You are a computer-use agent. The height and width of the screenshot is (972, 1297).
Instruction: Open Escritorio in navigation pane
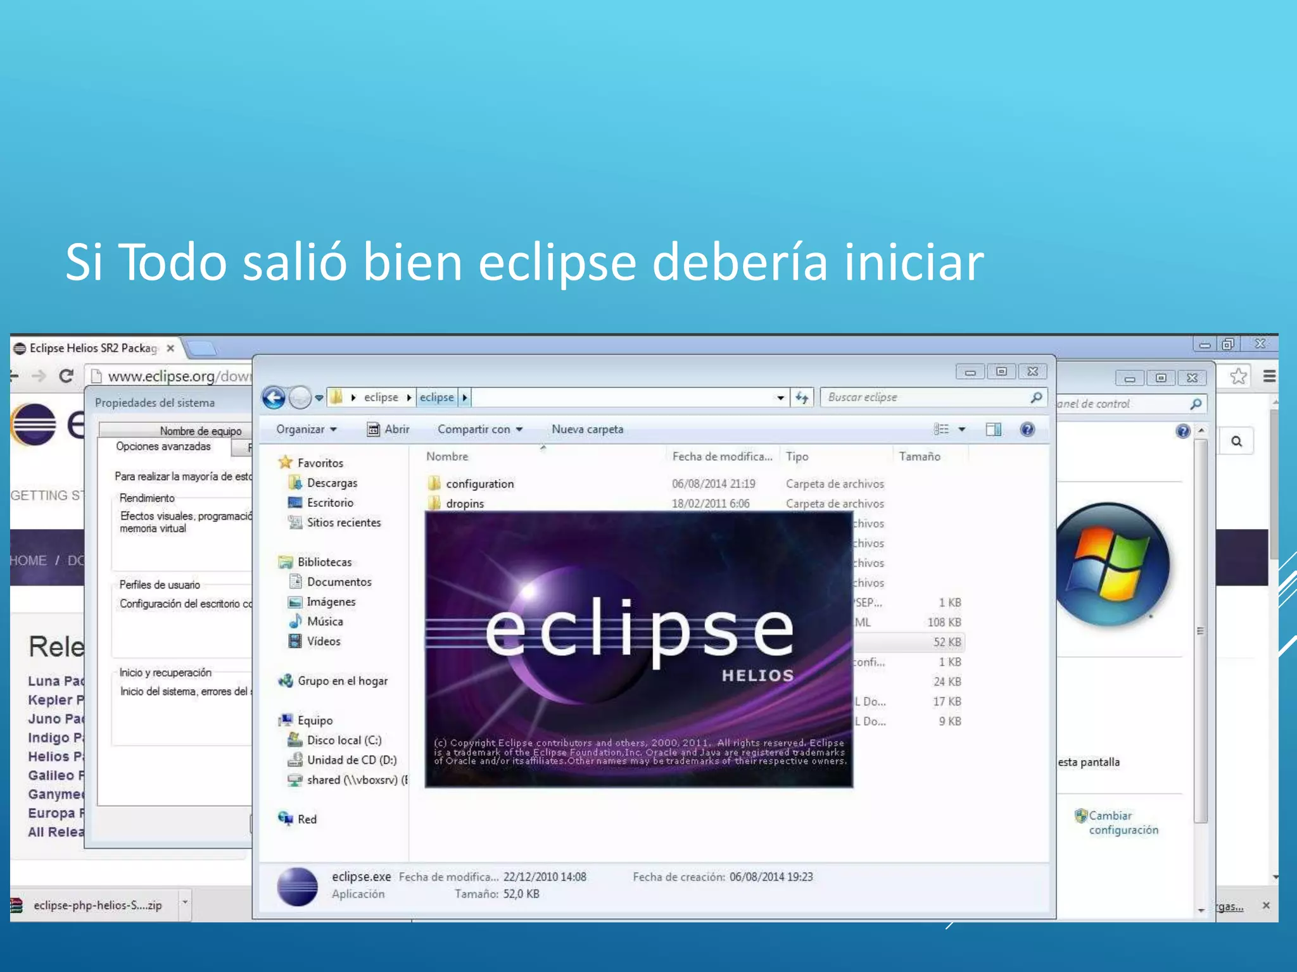tap(322, 502)
